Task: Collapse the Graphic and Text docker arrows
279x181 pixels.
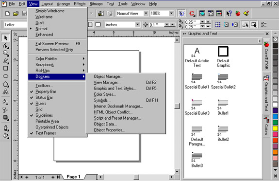Action: tap(184, 34)
